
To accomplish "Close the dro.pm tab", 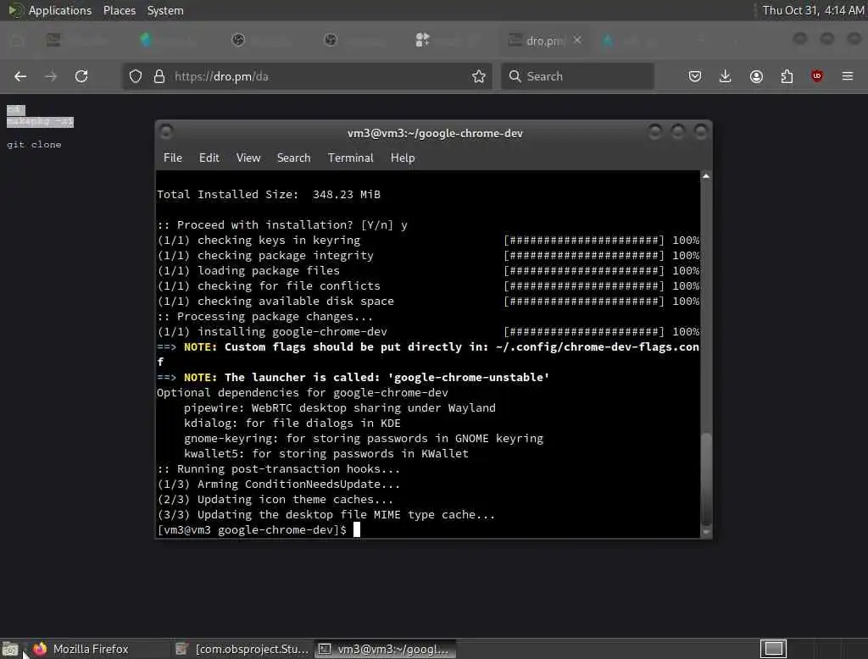I will [577, 40].
